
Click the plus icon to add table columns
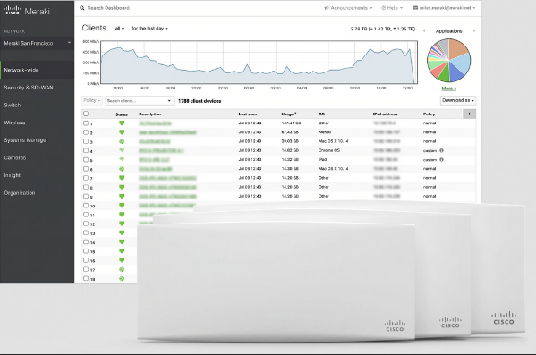click(x=469, y=114)
